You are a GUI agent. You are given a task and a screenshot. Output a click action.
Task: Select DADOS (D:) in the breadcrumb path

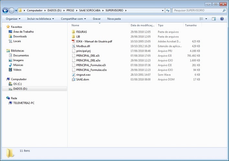pos(54,10)
